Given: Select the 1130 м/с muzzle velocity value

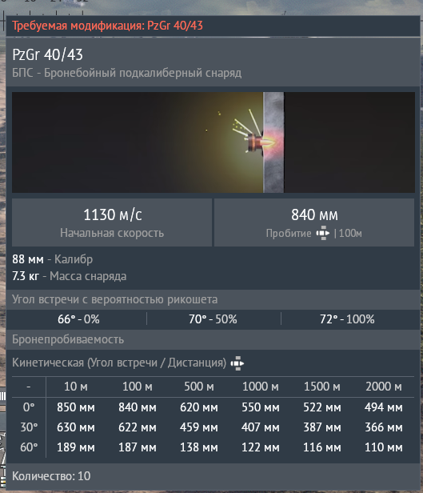Looking at the screenshot, I should tap(113, 214).
